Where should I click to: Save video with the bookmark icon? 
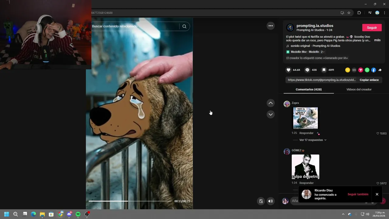(324, 70)
